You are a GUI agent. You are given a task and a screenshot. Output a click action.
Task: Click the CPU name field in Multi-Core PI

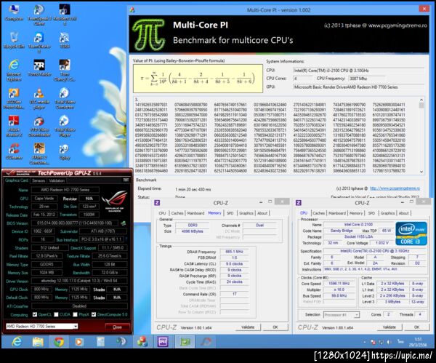tap(358, 71)
